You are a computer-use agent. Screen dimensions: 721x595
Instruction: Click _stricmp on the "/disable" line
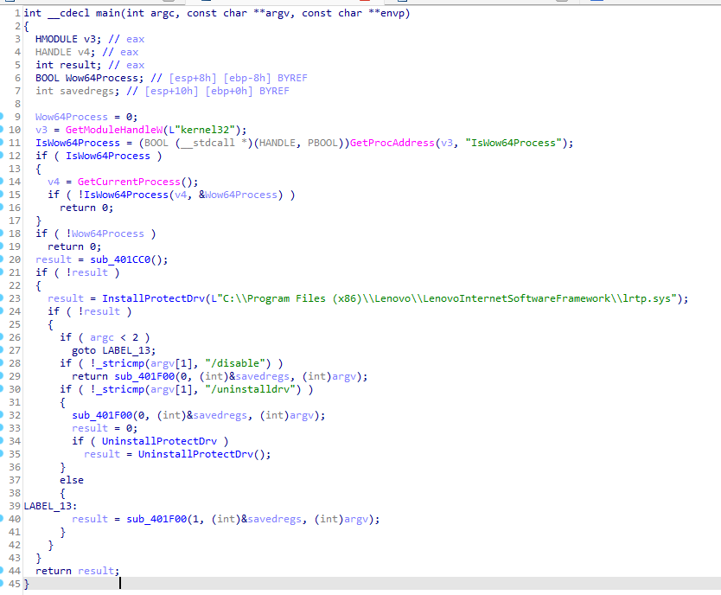coord(120,363)
